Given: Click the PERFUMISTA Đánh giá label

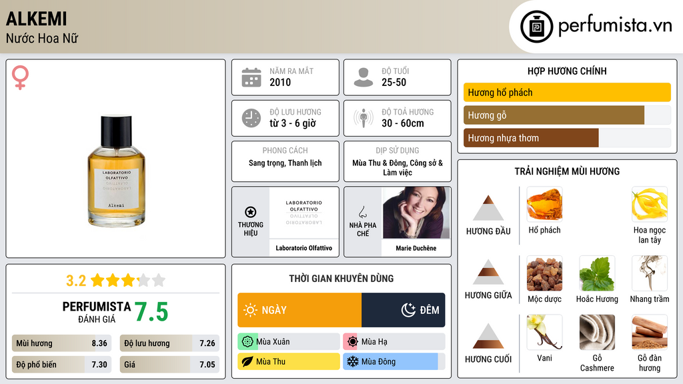Looking at the screenshot, I should click(97, 312).
